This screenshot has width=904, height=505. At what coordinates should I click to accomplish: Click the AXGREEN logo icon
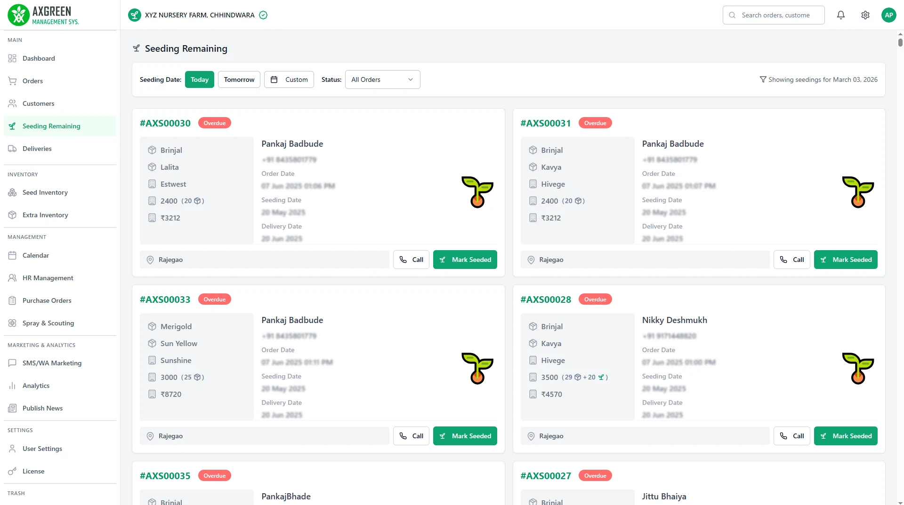click(18, 15)
